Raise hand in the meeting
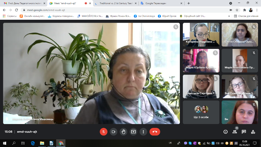Image resolution: width=261 pixels, height=147 pixels. coord(123,132)
